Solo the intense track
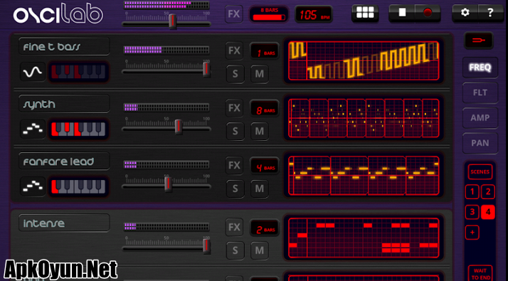Screen dimensions: 508x281 (235, 250)
